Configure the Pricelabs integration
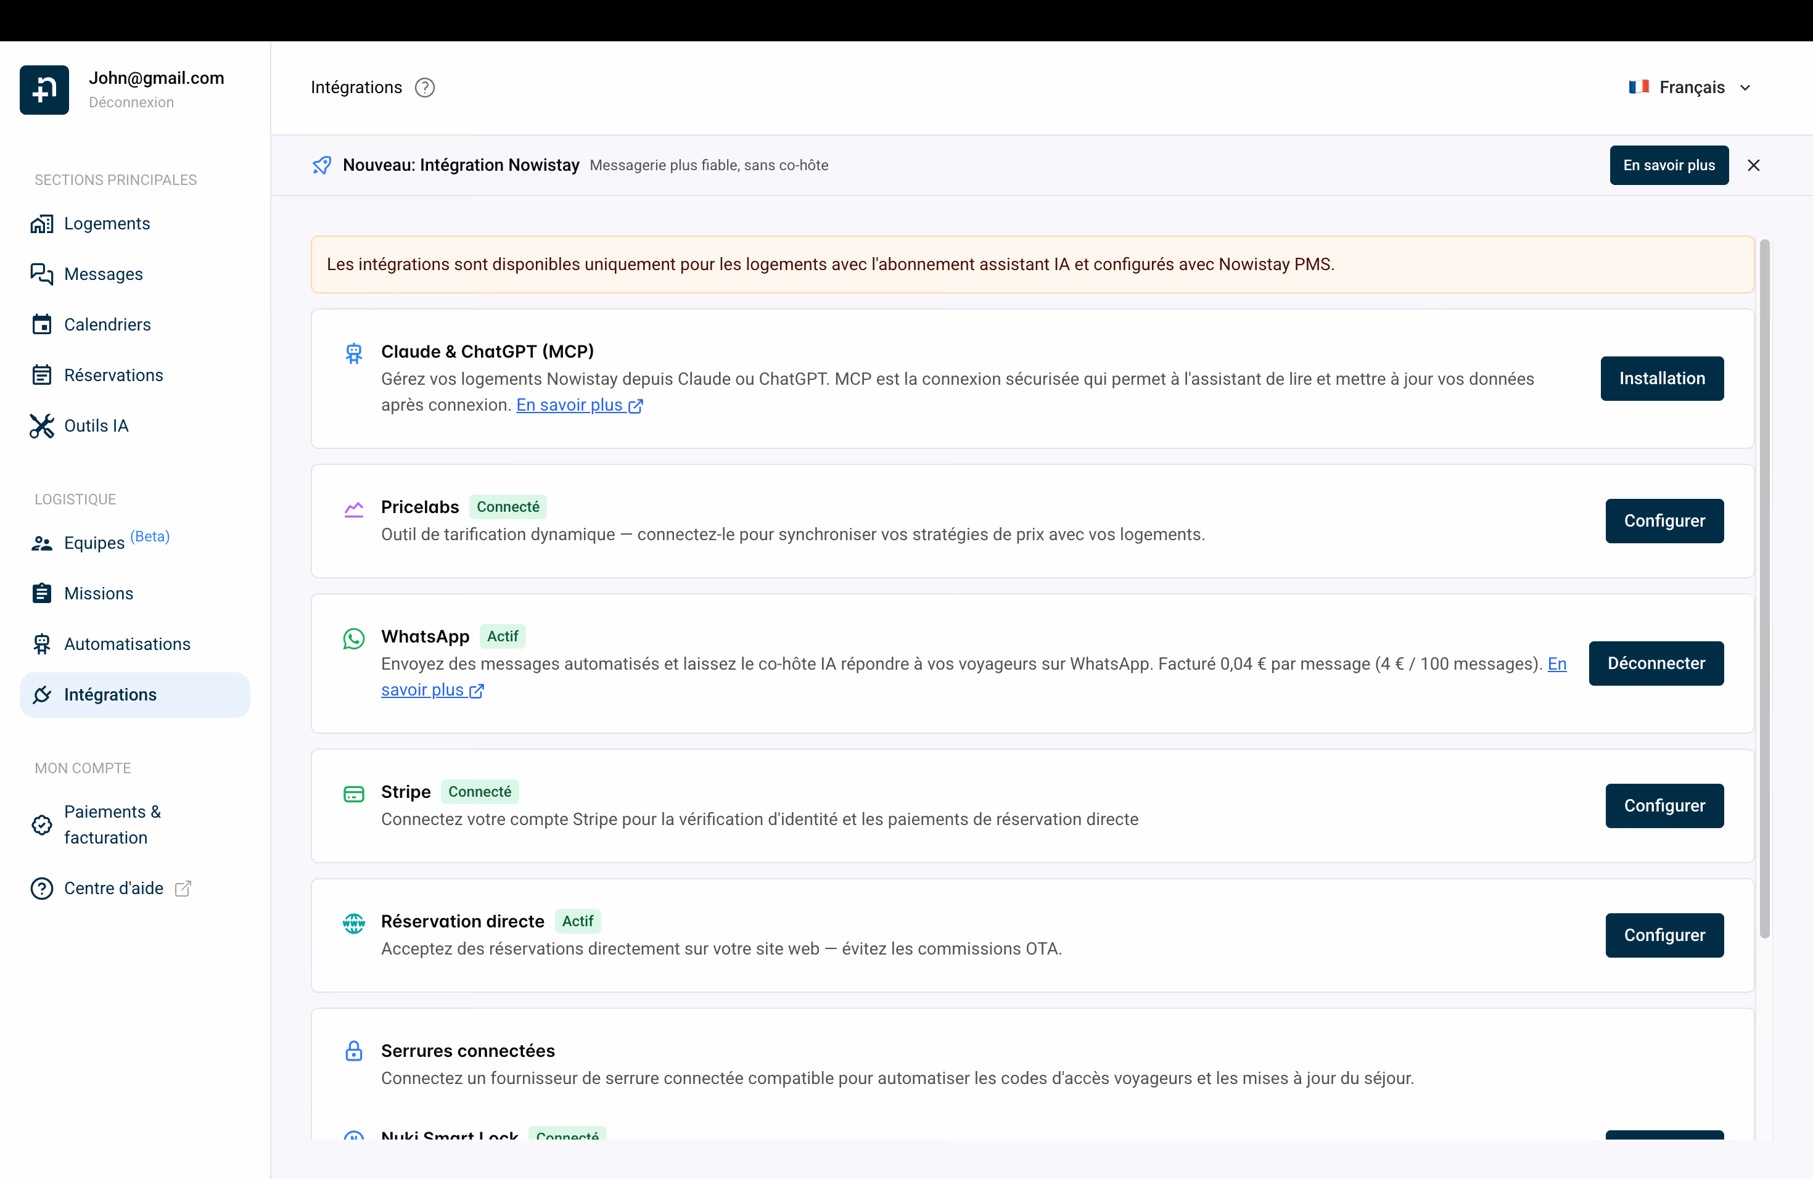1813x1179 pixels. (x=1664, y=521)
